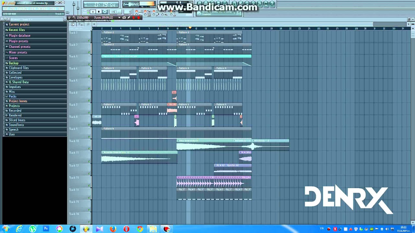Click the circular-arrow icon in the shortcut toolbar
This screenshot has height=233, width=415.
point(234,4)
